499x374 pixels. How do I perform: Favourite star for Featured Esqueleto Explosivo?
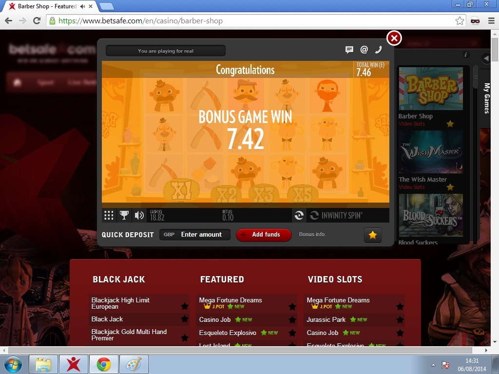[x=292, y=333]
